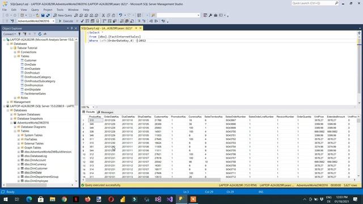Close the SQLQuery1.sql tab
The image size is (363, 204).
[141, 28]
